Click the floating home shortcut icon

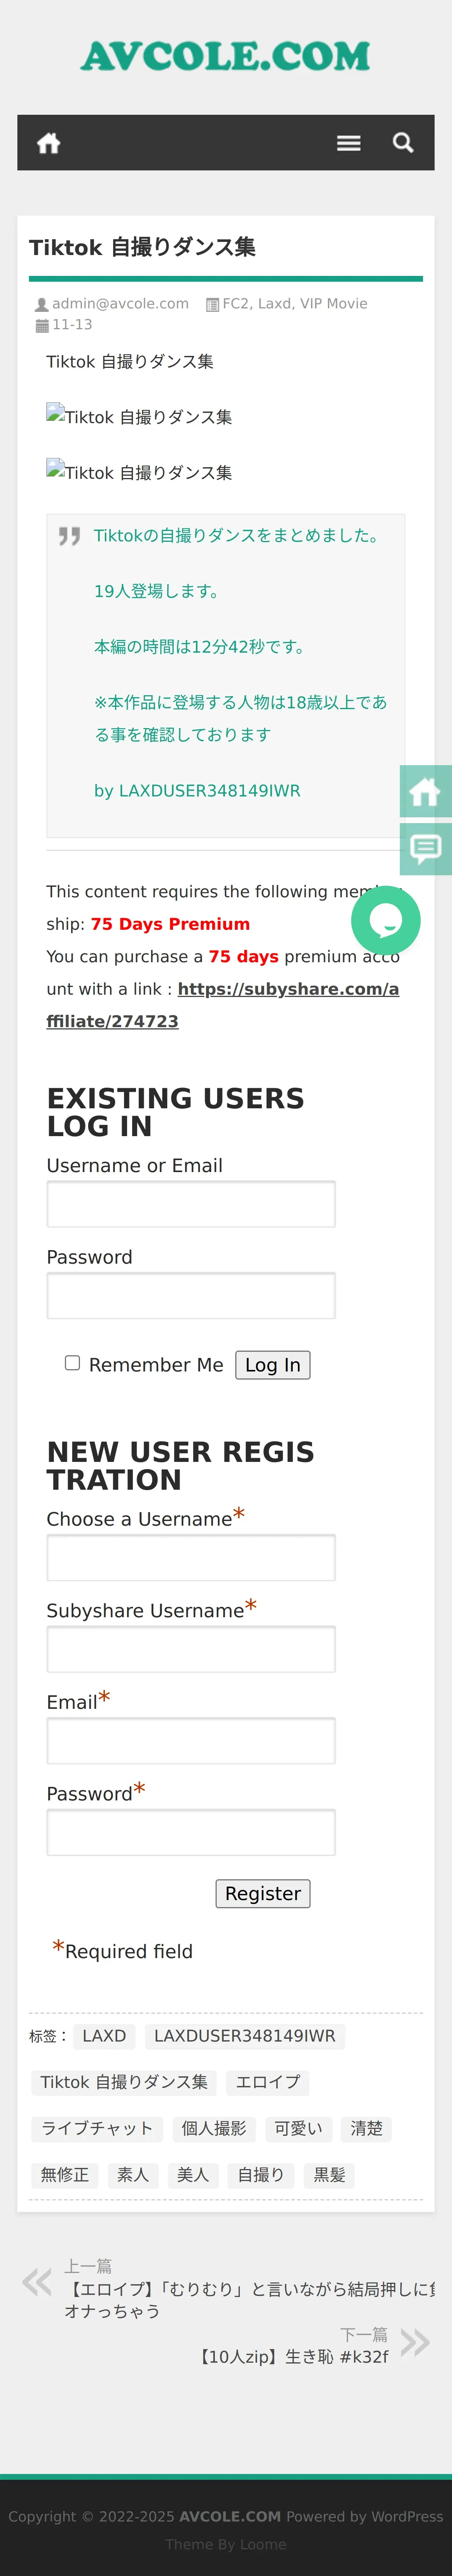click(425, 792)
